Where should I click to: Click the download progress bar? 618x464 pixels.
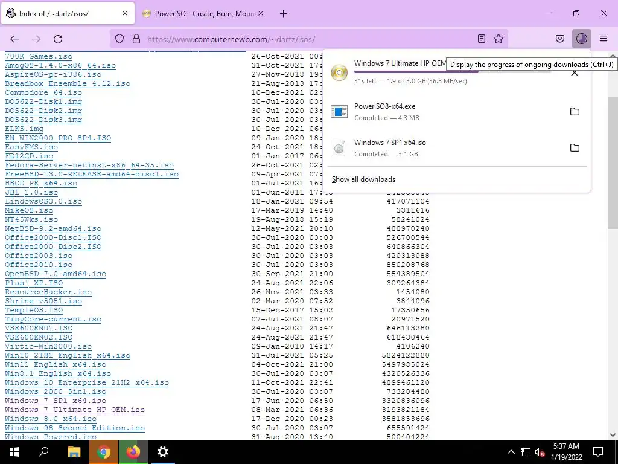pos(453,72)
